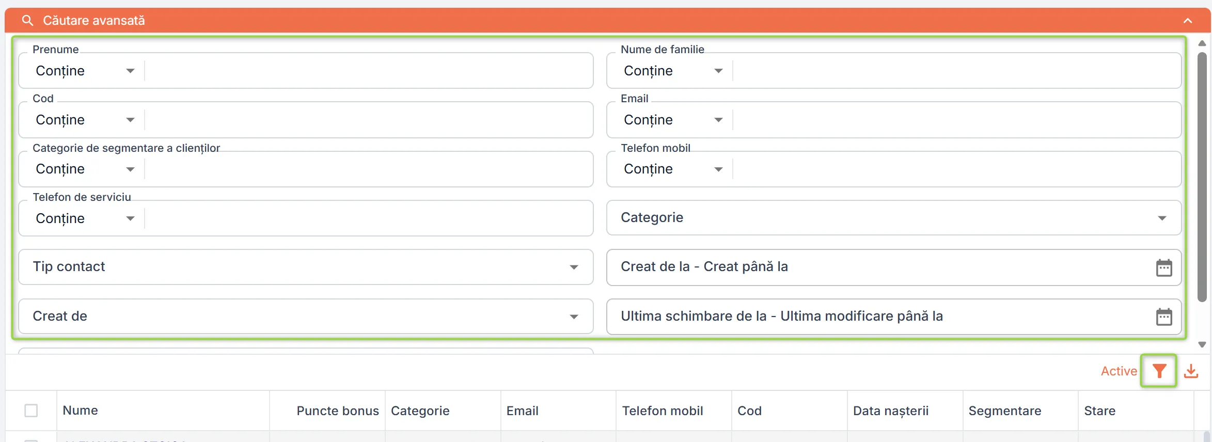Click the Email text input field
The image size is (1212, 442).
[956, 120]
